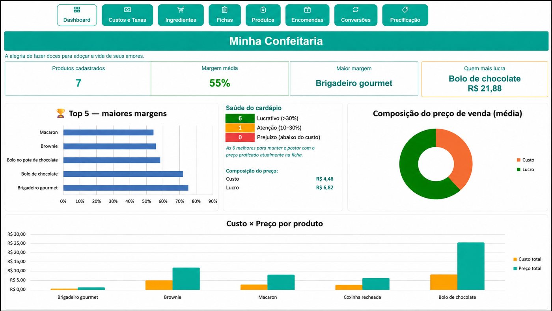Viewport: 552px width, 311px height.
Task: Click the trophy icon beside Top 5 title
Action: 60,114
